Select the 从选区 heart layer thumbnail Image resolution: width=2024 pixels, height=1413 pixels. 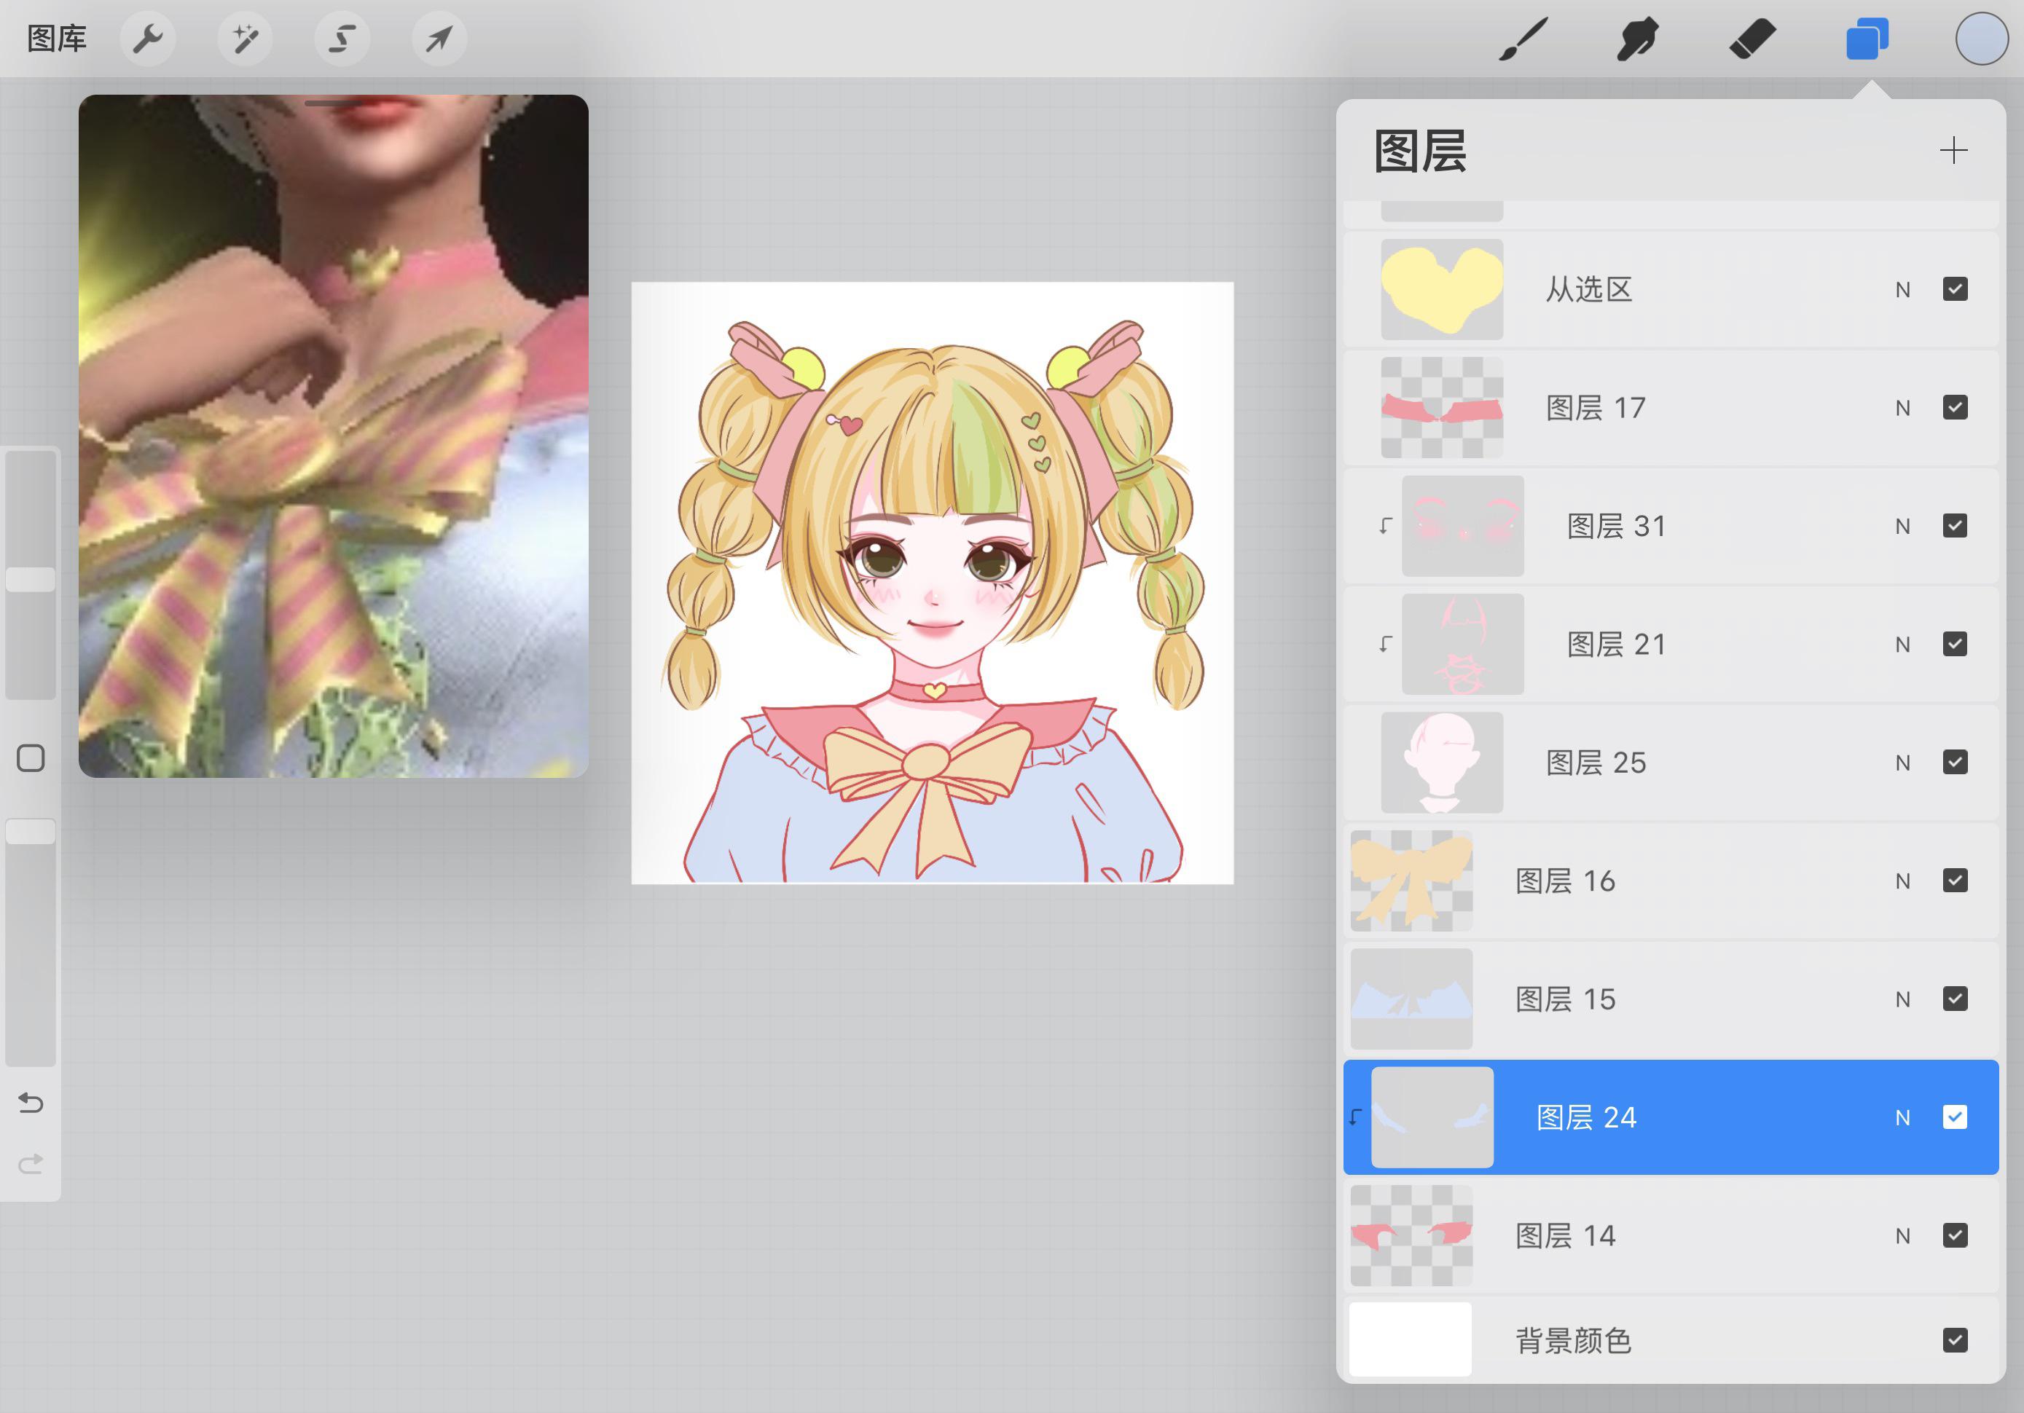(x=1441, y=289)
